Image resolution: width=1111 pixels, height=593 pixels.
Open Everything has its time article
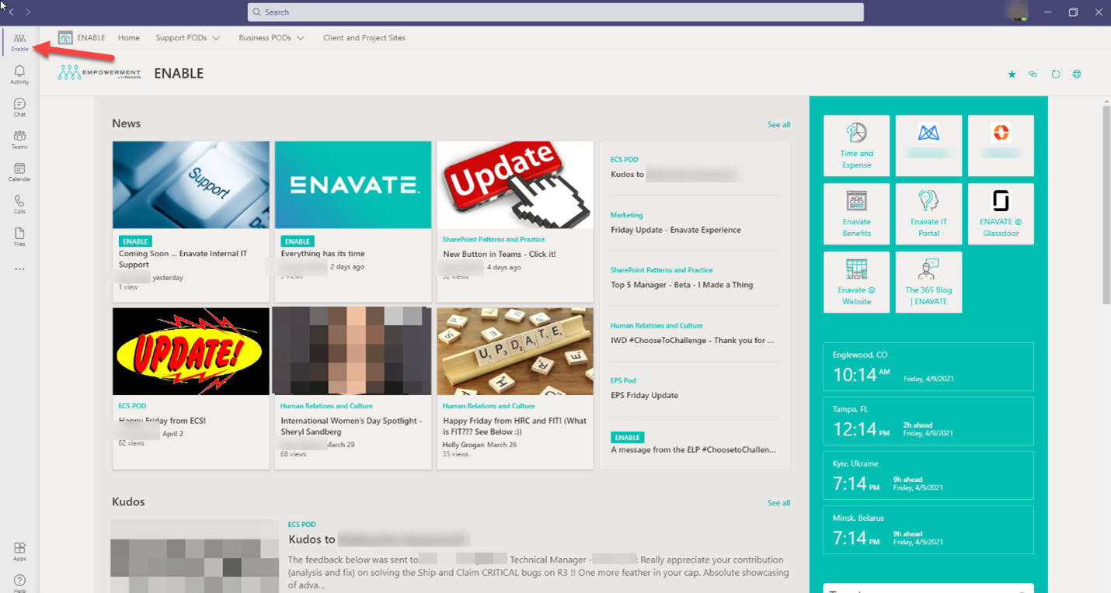click(322, 253)
